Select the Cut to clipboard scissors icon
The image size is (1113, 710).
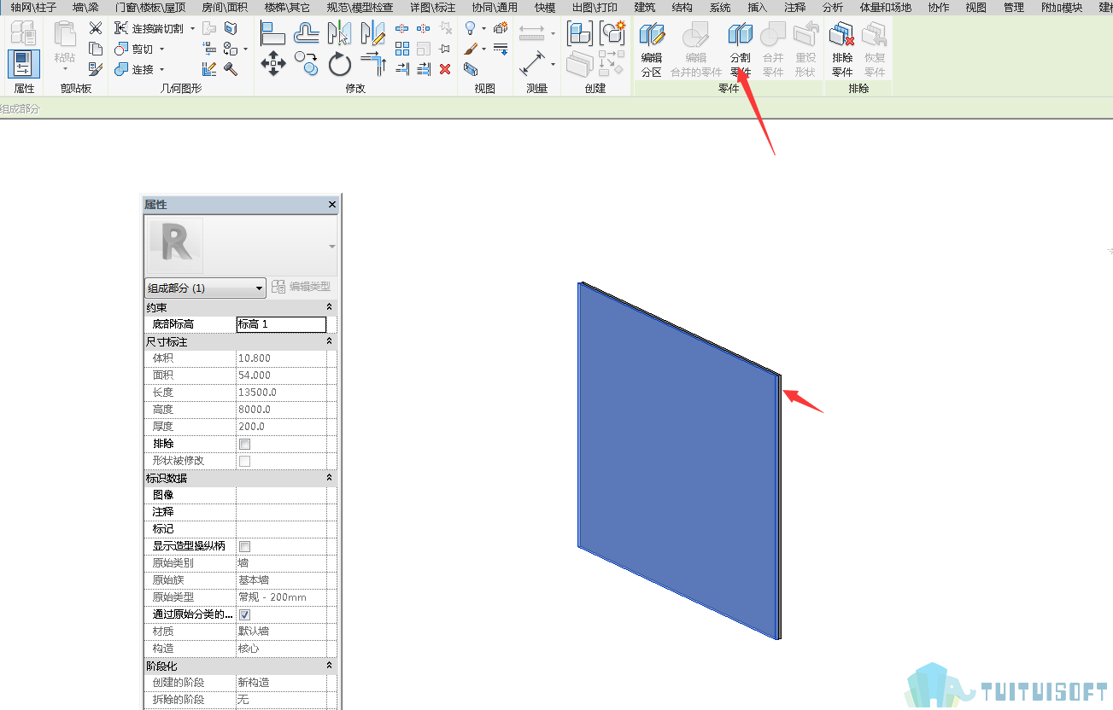click(x=96, y=29)
